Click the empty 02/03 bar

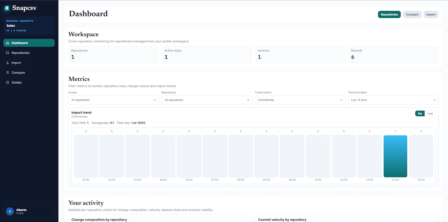point(86,156)
